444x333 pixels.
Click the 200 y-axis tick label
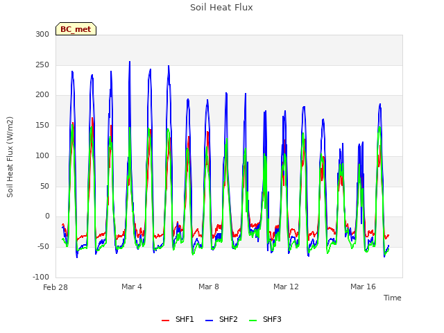click(x=42, y=95)
